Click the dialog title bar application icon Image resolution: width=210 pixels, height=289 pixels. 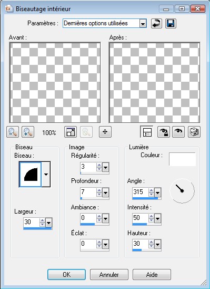[8, 8]
